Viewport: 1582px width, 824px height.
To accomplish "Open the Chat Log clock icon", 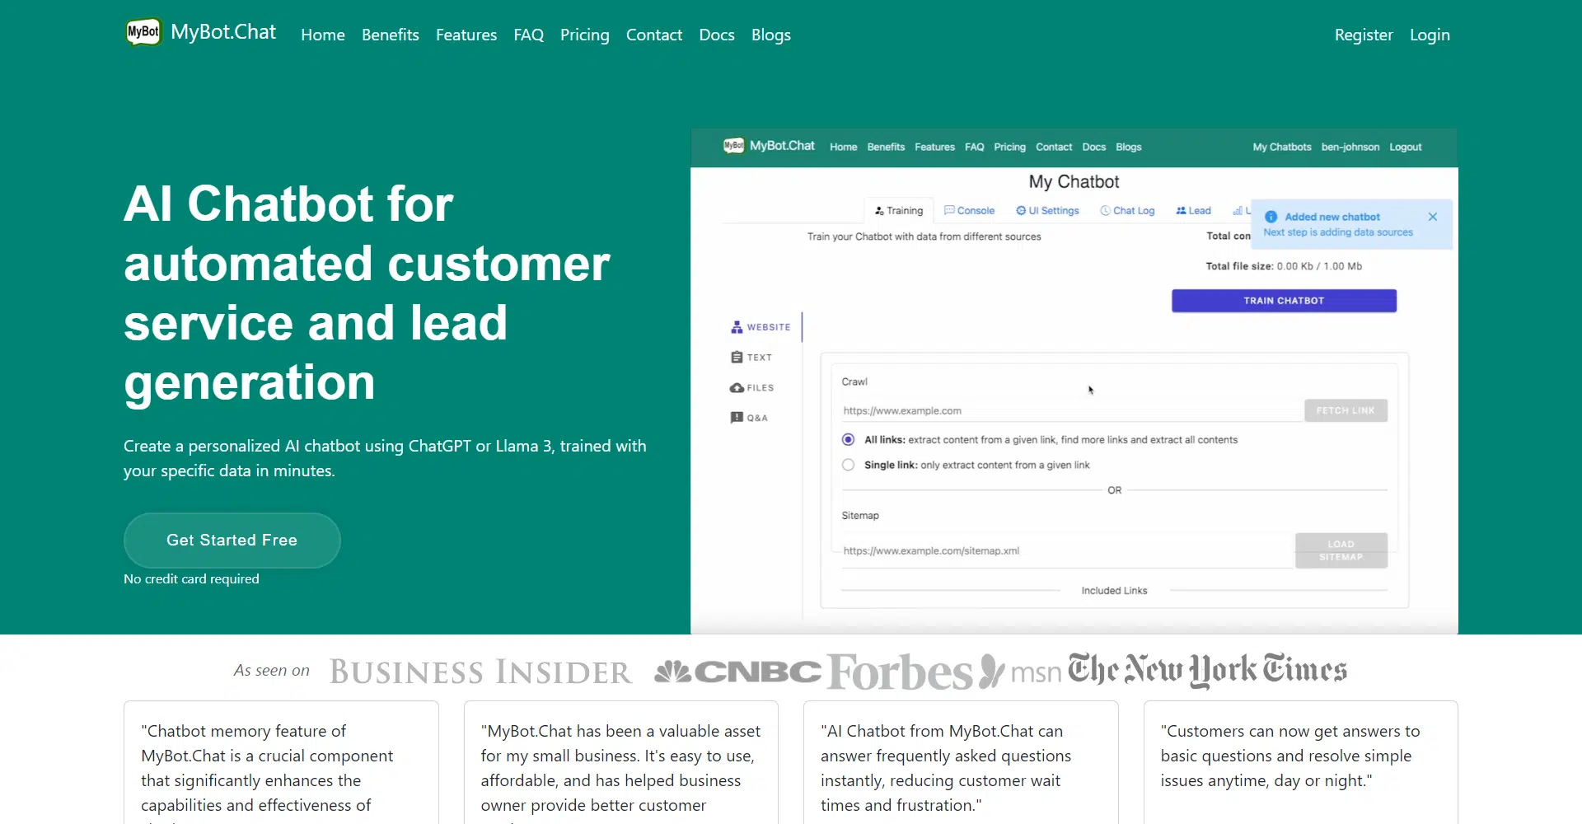I will point(1105,210).
